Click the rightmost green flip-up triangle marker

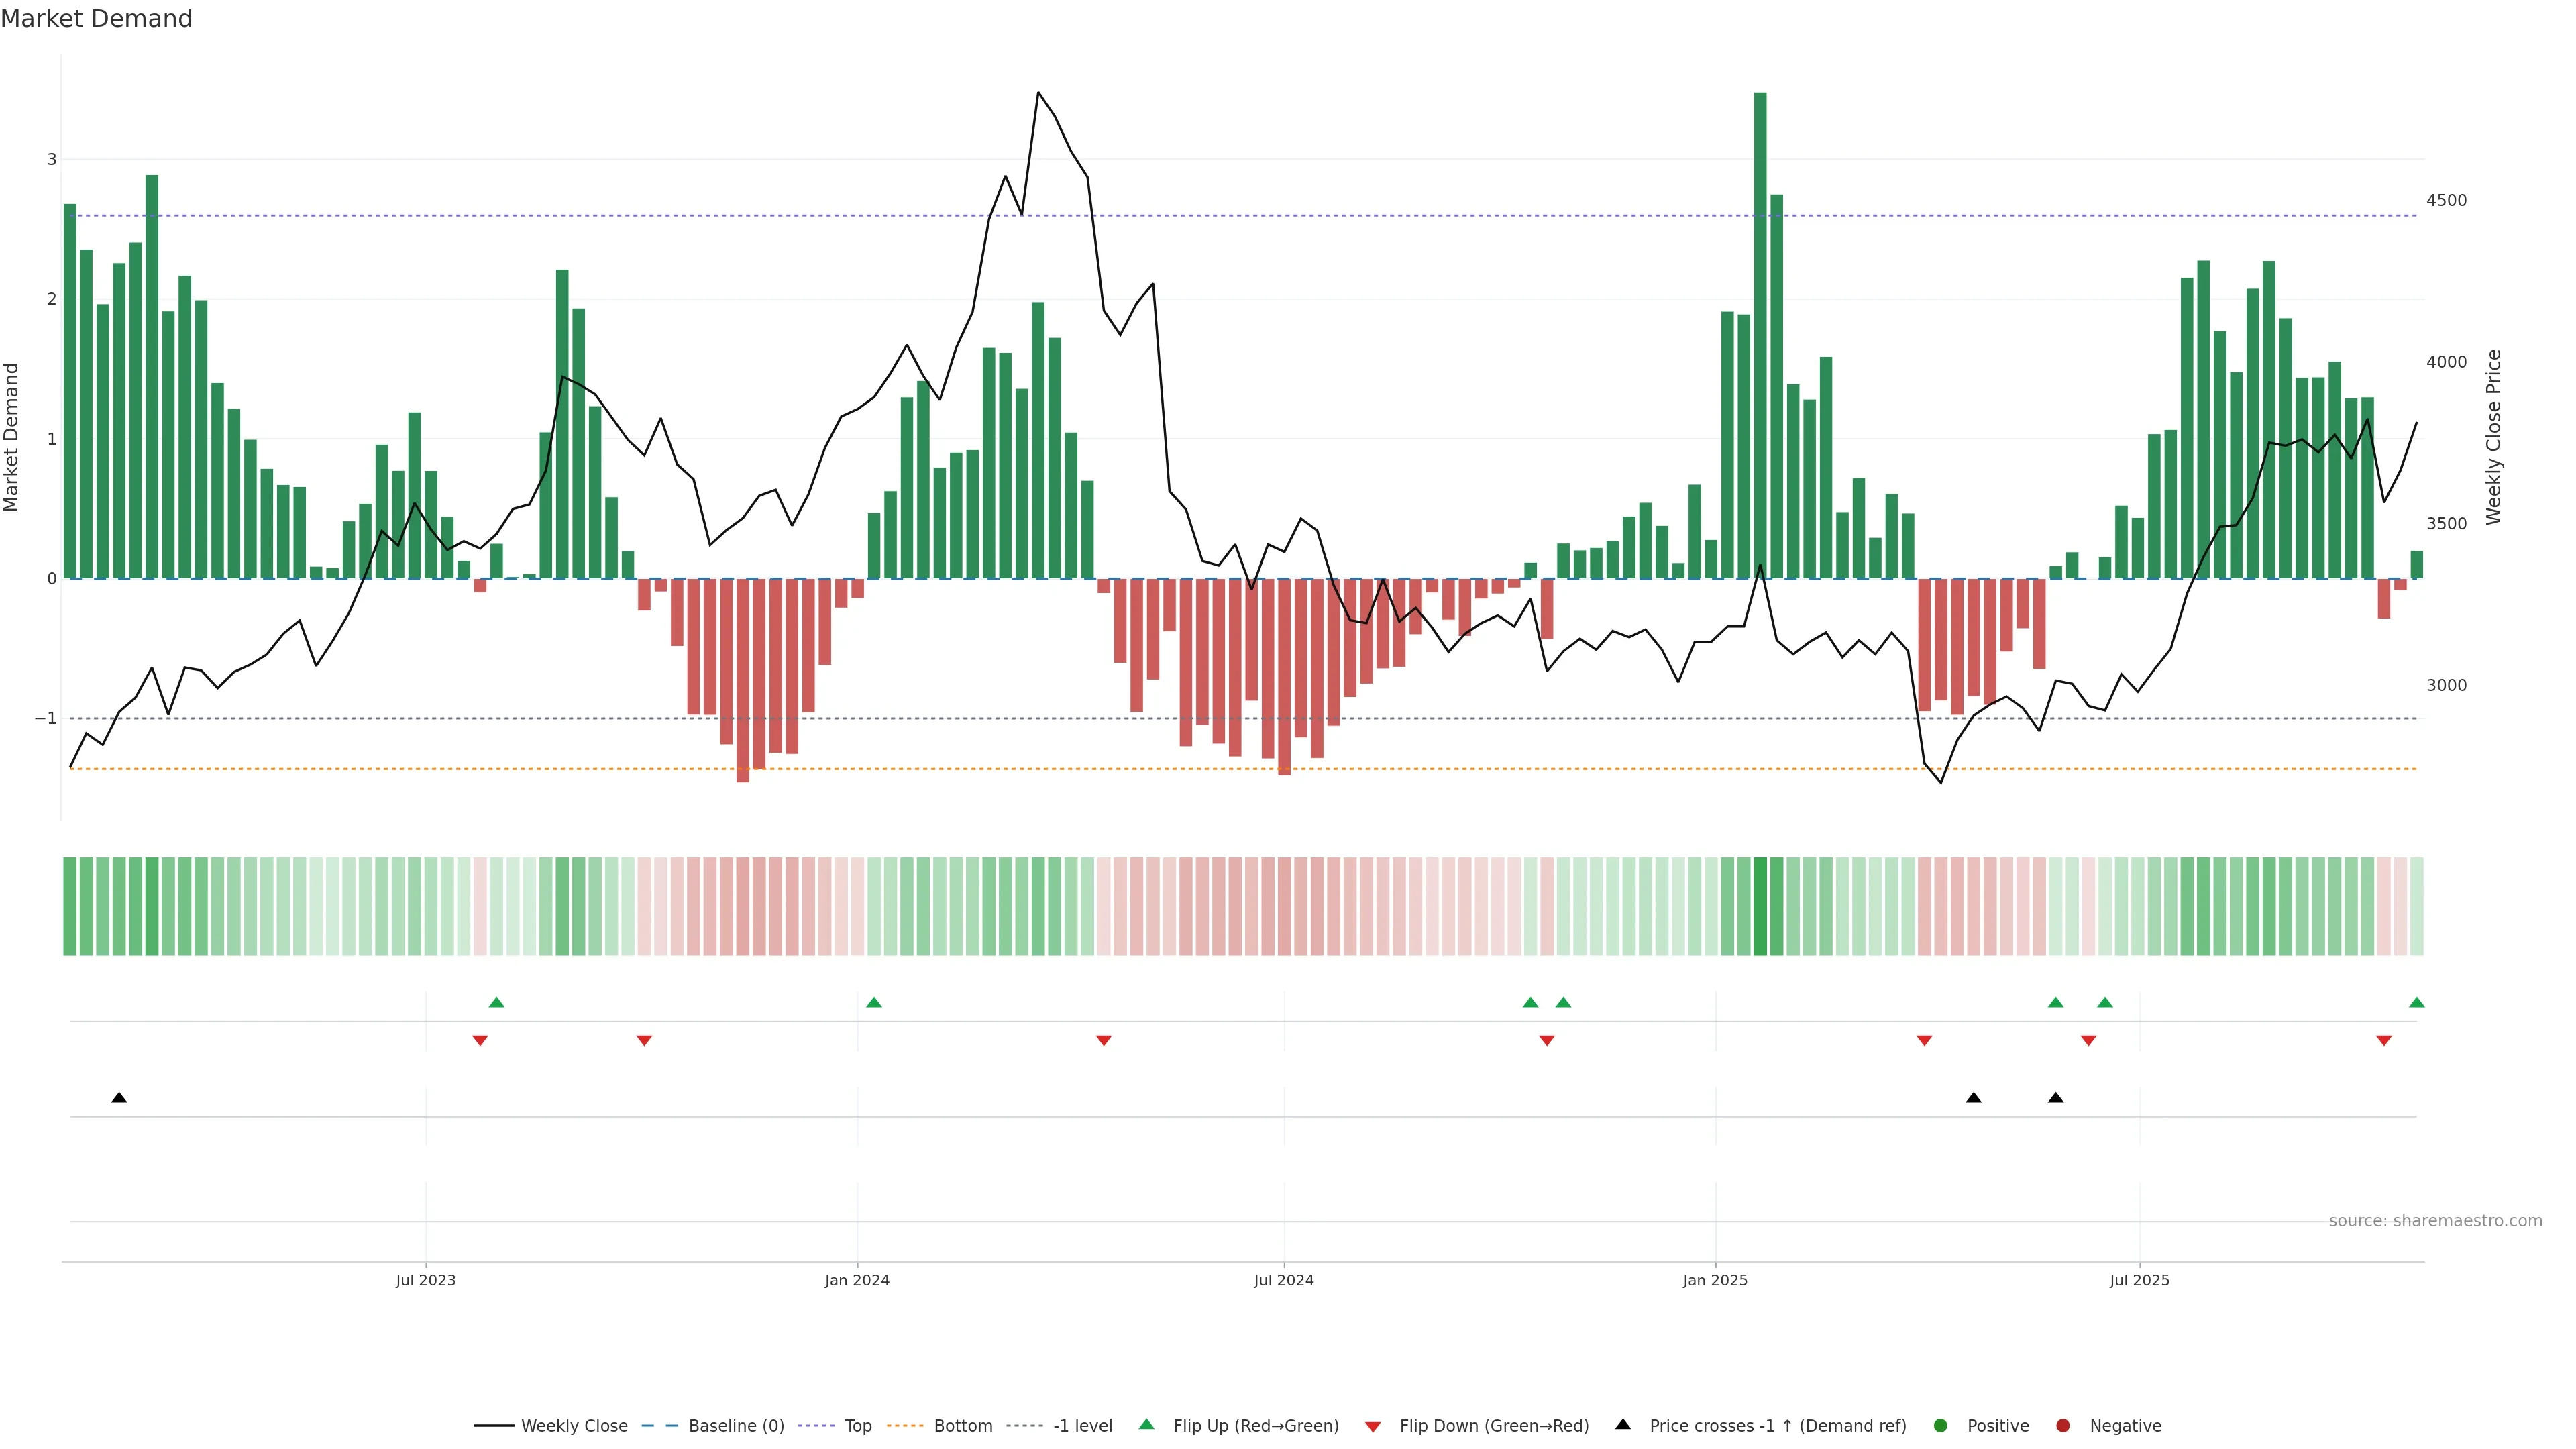(2417, 1003)
